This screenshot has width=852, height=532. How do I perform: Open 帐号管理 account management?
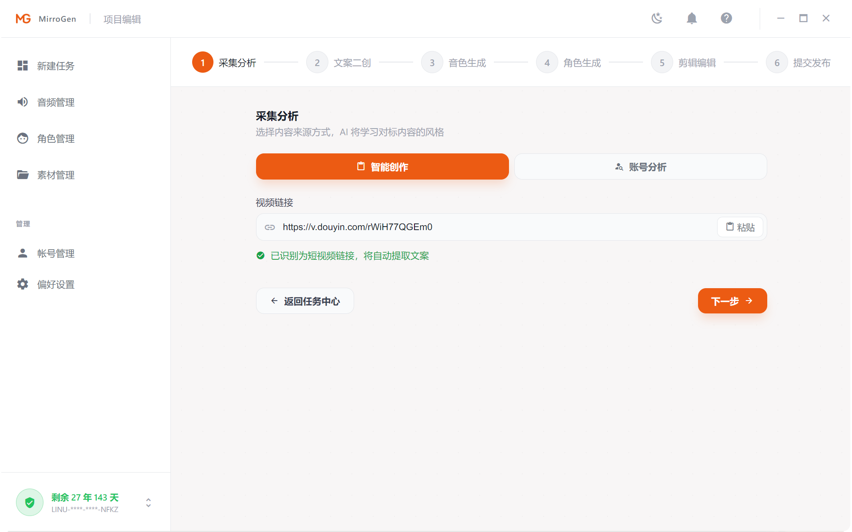tap(55, 253)
